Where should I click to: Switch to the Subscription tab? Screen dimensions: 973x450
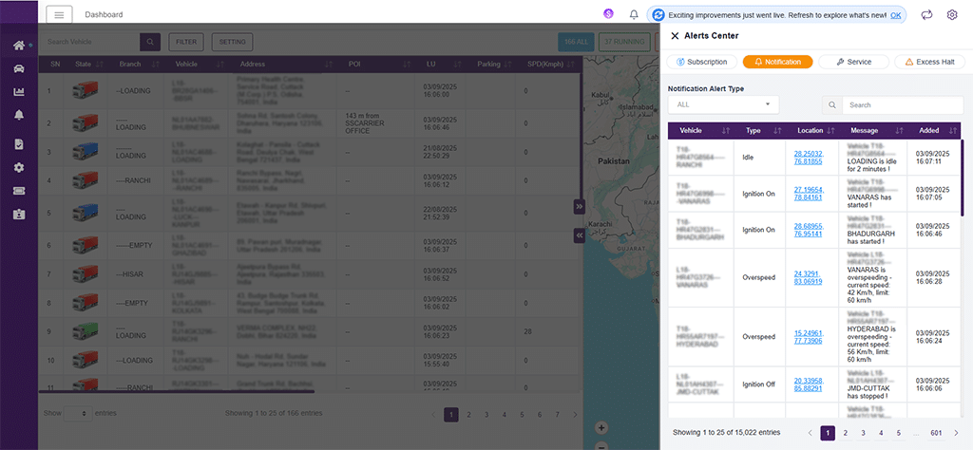coord(702,62)
